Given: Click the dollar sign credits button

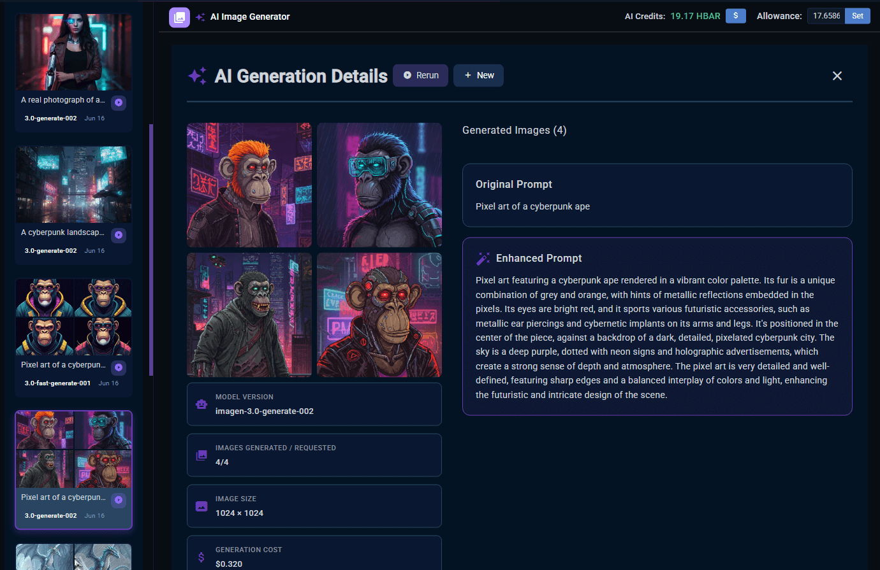Looking at the screenshot, I should (x=735, y=16).
